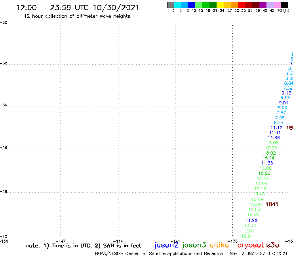The height and width of the screenshot is (257, 293).
Task: Click the bright red legend swatch
Action: pos(242,5)
